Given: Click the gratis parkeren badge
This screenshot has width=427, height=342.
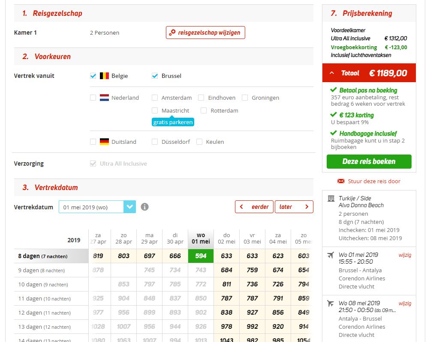Looking at the screenshot, I should [173, 122].
